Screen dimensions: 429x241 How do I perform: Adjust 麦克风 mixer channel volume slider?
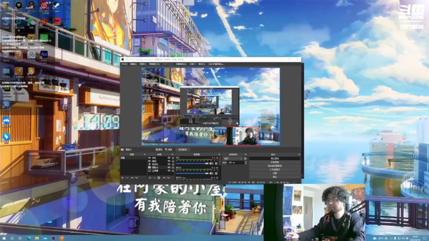click(193, 173)
